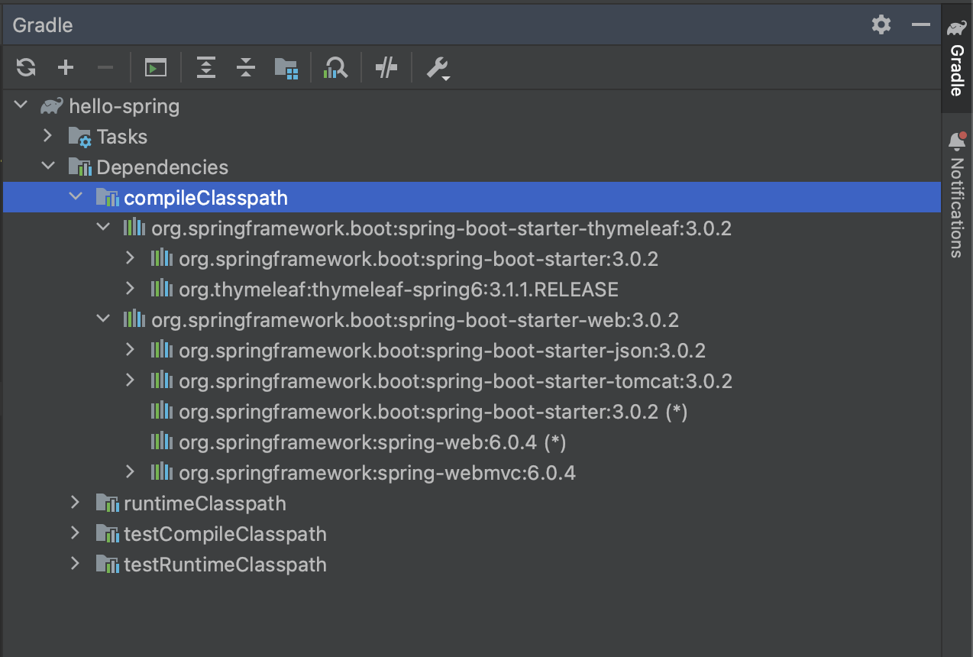Expand testRuntimeClasspath node
The height and width of the screenshot is (657, 973).
(x=75, y=564)
